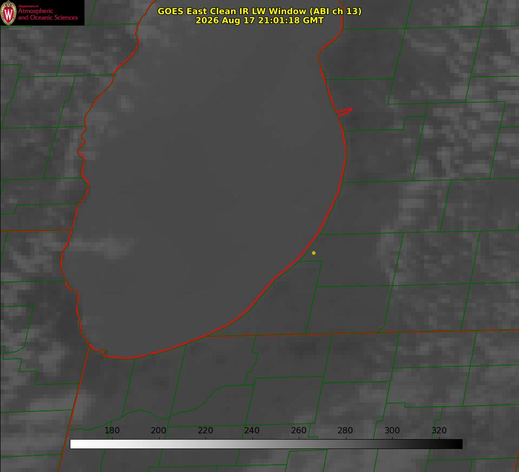Image resolution: width=519 pixels, height=472 pixels.
Task: Pick the 300 colorbar tick label
Action: point(392,430)
